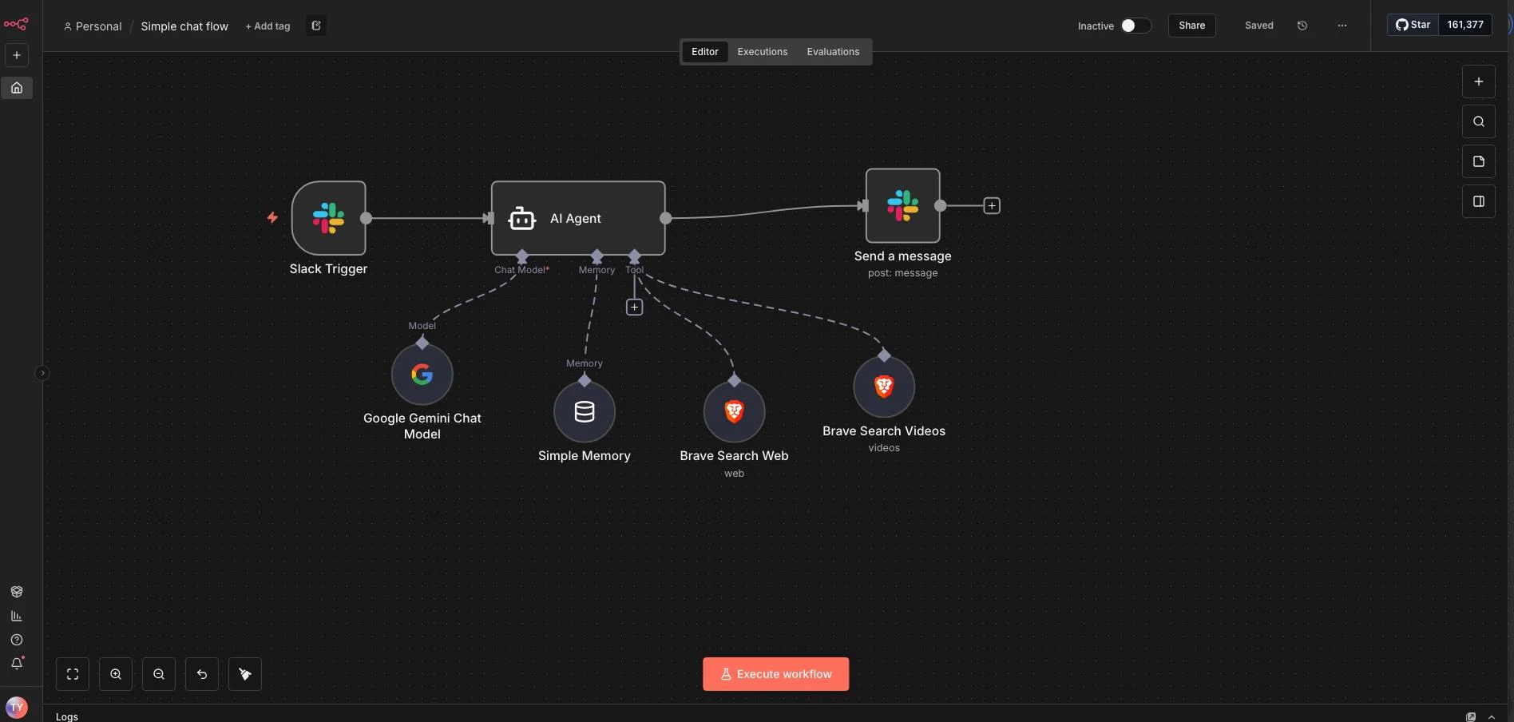Click the lightning trigger indicator beside Slack Trigger
This screenshot has height=722, width=1514.
coord(272,217)
